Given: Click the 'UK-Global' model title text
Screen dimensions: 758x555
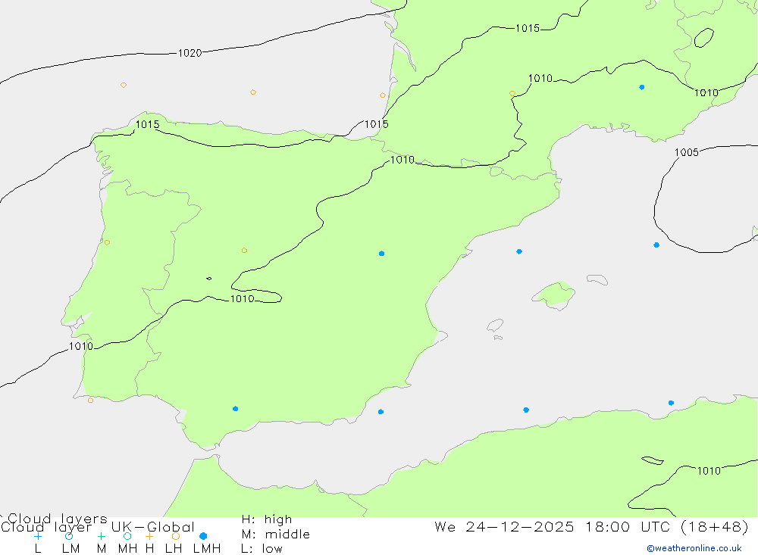Looking at the screenshot, I should point(153,527).
